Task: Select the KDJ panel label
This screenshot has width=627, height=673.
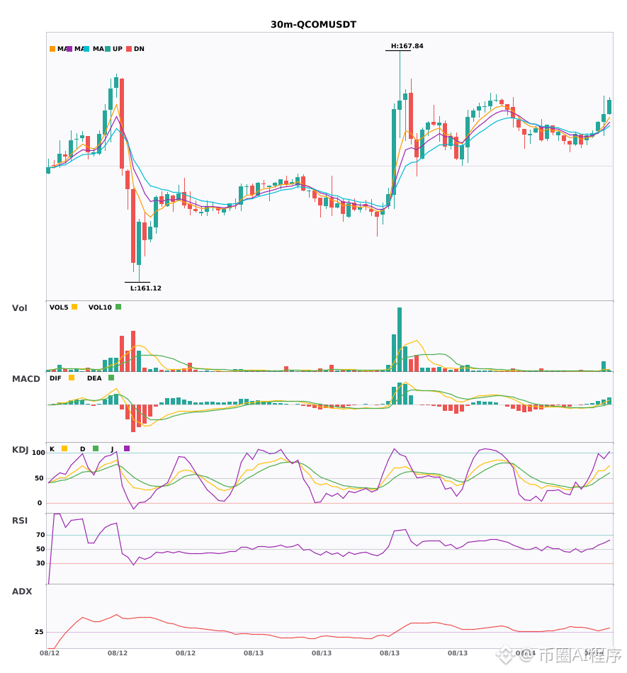Action: [x=20, y=450]
